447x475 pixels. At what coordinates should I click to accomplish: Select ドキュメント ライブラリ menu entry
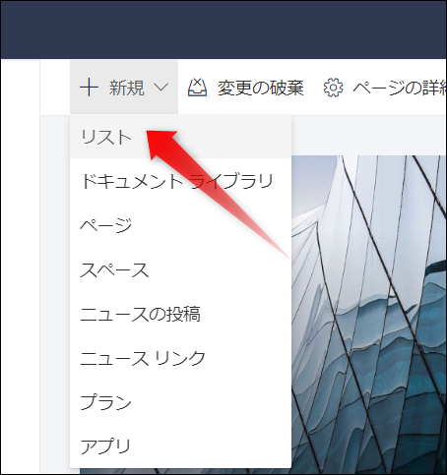180,181
